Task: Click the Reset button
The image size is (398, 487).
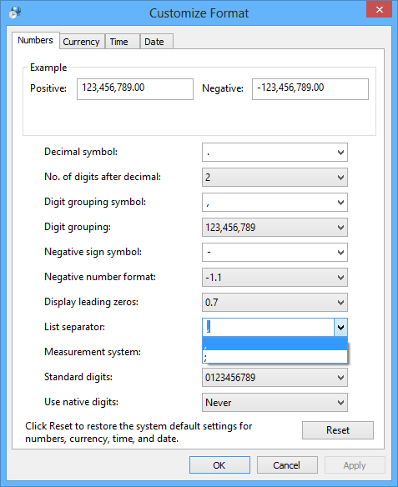Action: [x=338, y=430]
